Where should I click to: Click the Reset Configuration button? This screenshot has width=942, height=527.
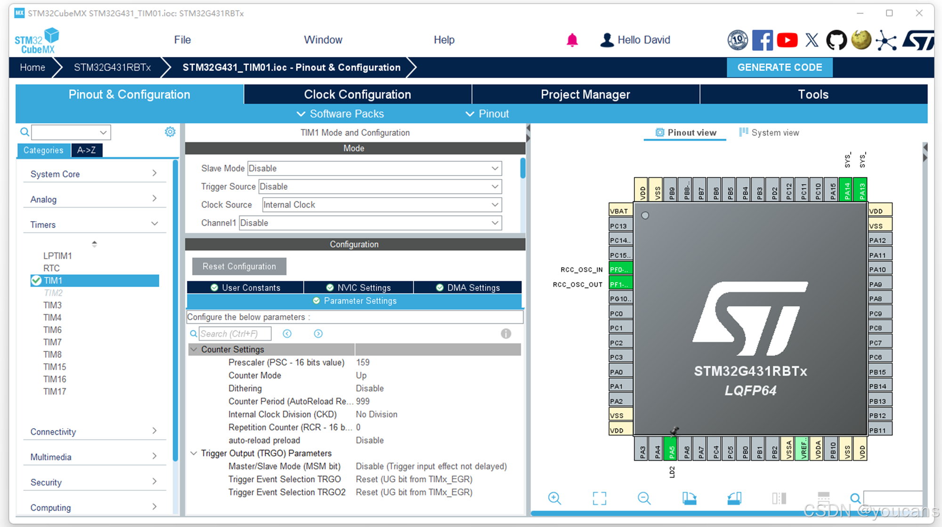click(239, 266)
